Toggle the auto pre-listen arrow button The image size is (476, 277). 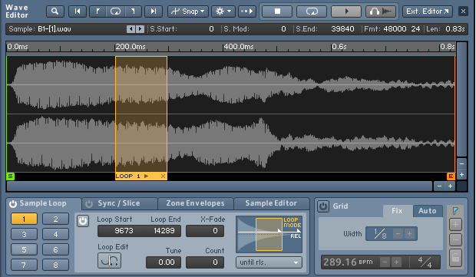point(246,12)
